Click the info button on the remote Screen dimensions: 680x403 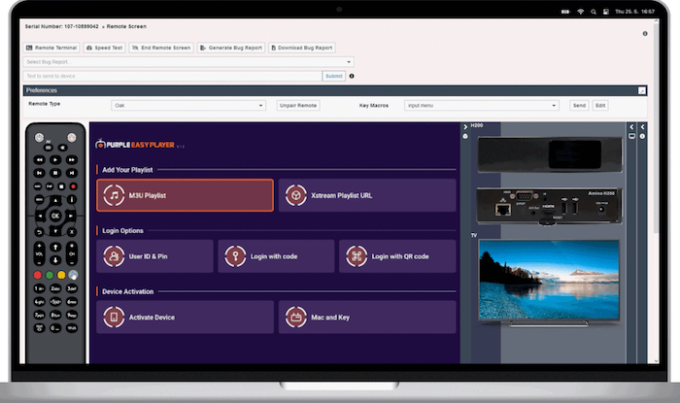[72, 199]
